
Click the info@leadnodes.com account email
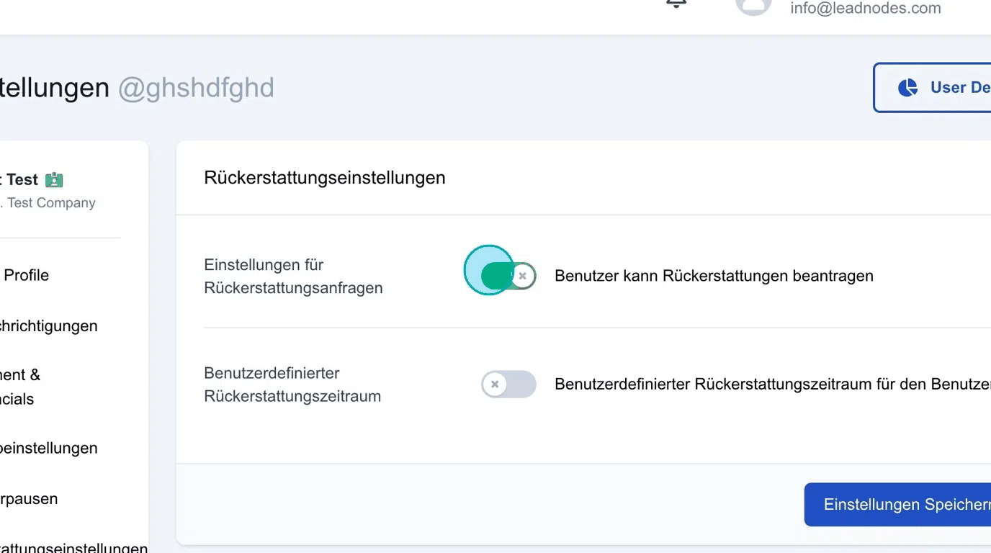tap(866, 8)
